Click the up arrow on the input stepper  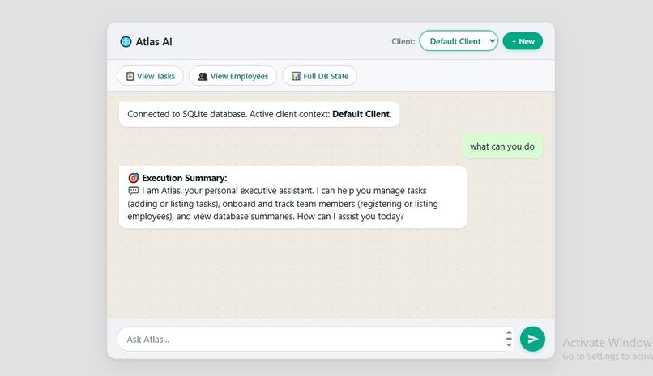pos(509,332)
